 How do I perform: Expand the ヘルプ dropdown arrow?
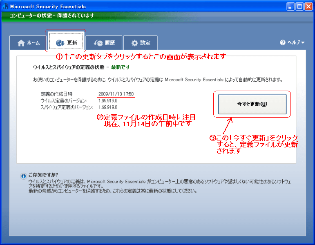tap(303, 43)
